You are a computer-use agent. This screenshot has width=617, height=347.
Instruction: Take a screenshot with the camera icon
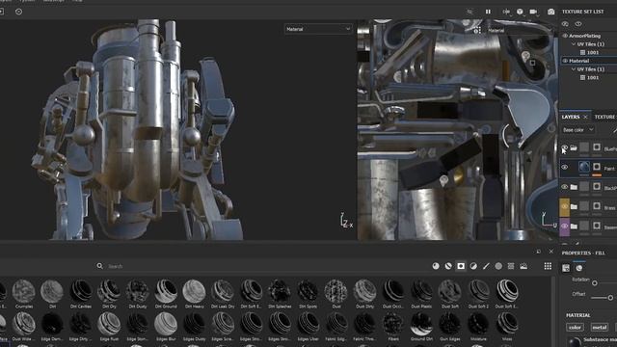tap(550, 12)
